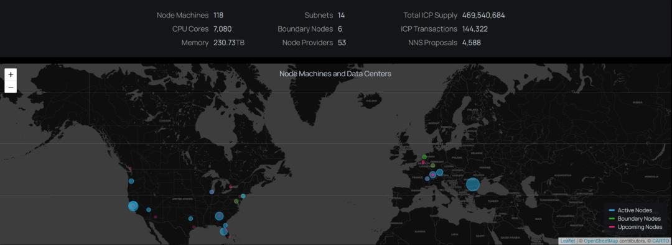Select the large blue marker over Georgia, USA
This screenshot has width=672, height=245.
220,216
